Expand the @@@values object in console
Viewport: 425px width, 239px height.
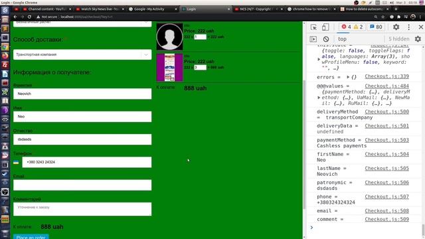[319, 98]
